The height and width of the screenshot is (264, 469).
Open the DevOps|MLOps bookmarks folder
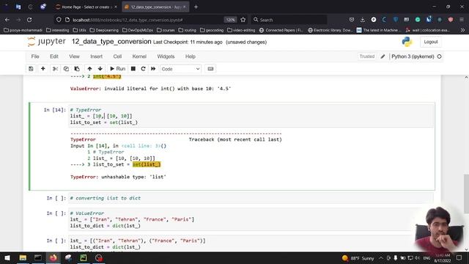[x=138, y=30]
